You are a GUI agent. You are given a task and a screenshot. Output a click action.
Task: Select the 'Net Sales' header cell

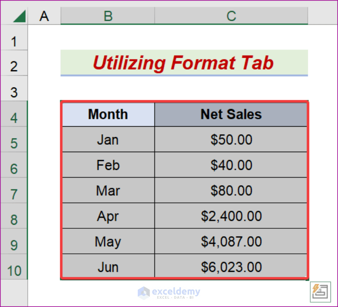click(x=231, y=114)
